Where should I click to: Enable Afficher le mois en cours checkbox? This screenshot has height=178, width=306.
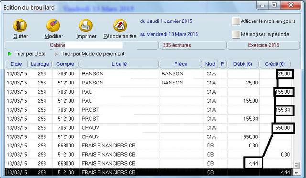tap(236, 21)
